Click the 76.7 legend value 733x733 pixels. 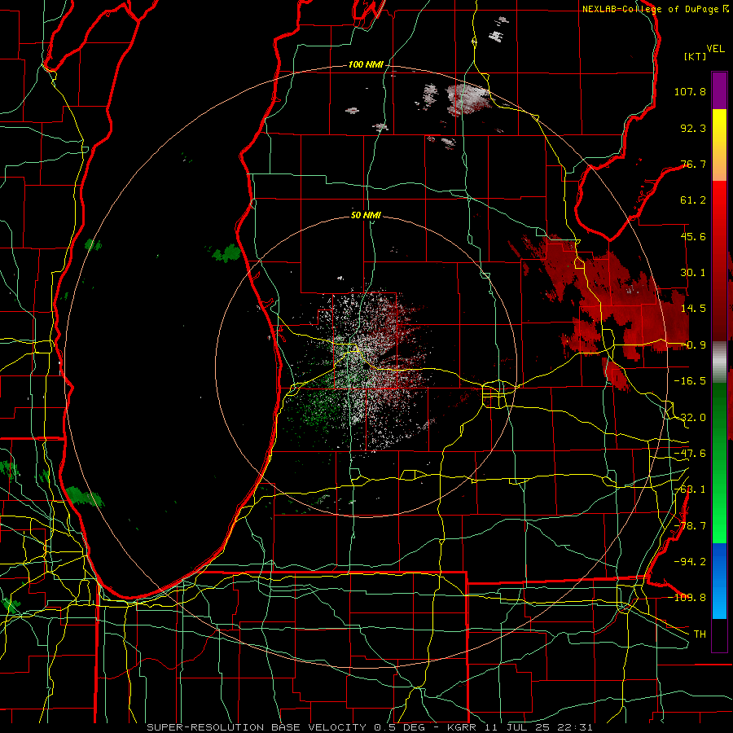click(x=693, y=164)
